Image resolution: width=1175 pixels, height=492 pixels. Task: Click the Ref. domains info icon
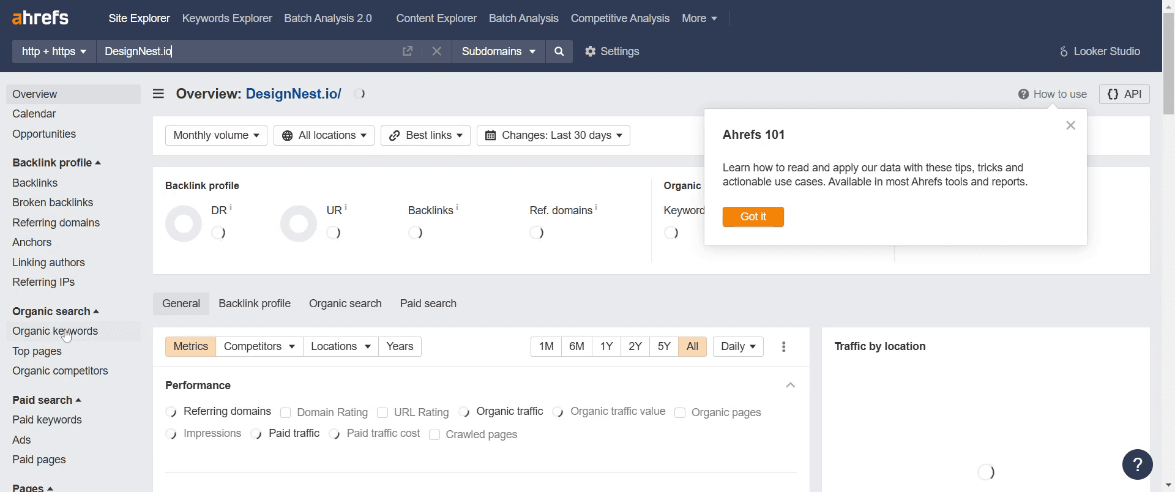(596, 207)
